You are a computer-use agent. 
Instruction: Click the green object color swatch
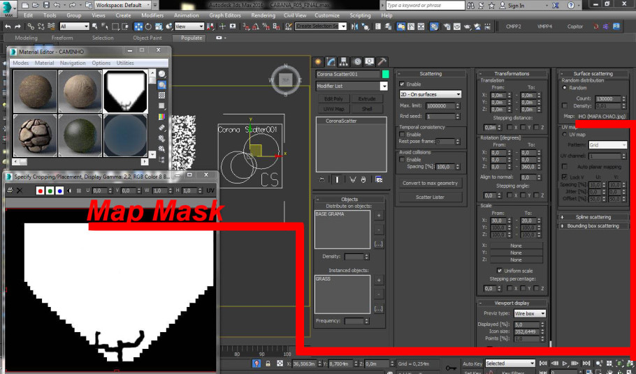pos(385,74)
